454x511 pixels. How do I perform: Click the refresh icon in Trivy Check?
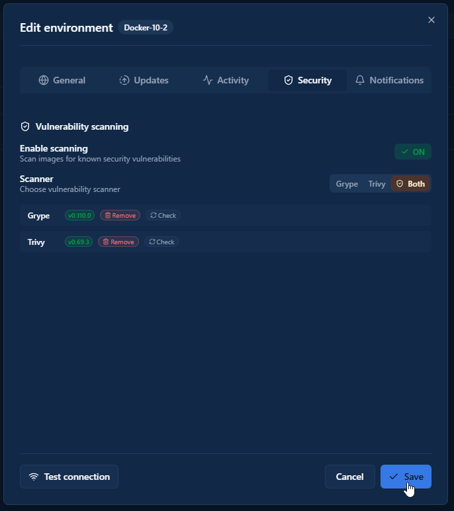(x=152, y=242)
